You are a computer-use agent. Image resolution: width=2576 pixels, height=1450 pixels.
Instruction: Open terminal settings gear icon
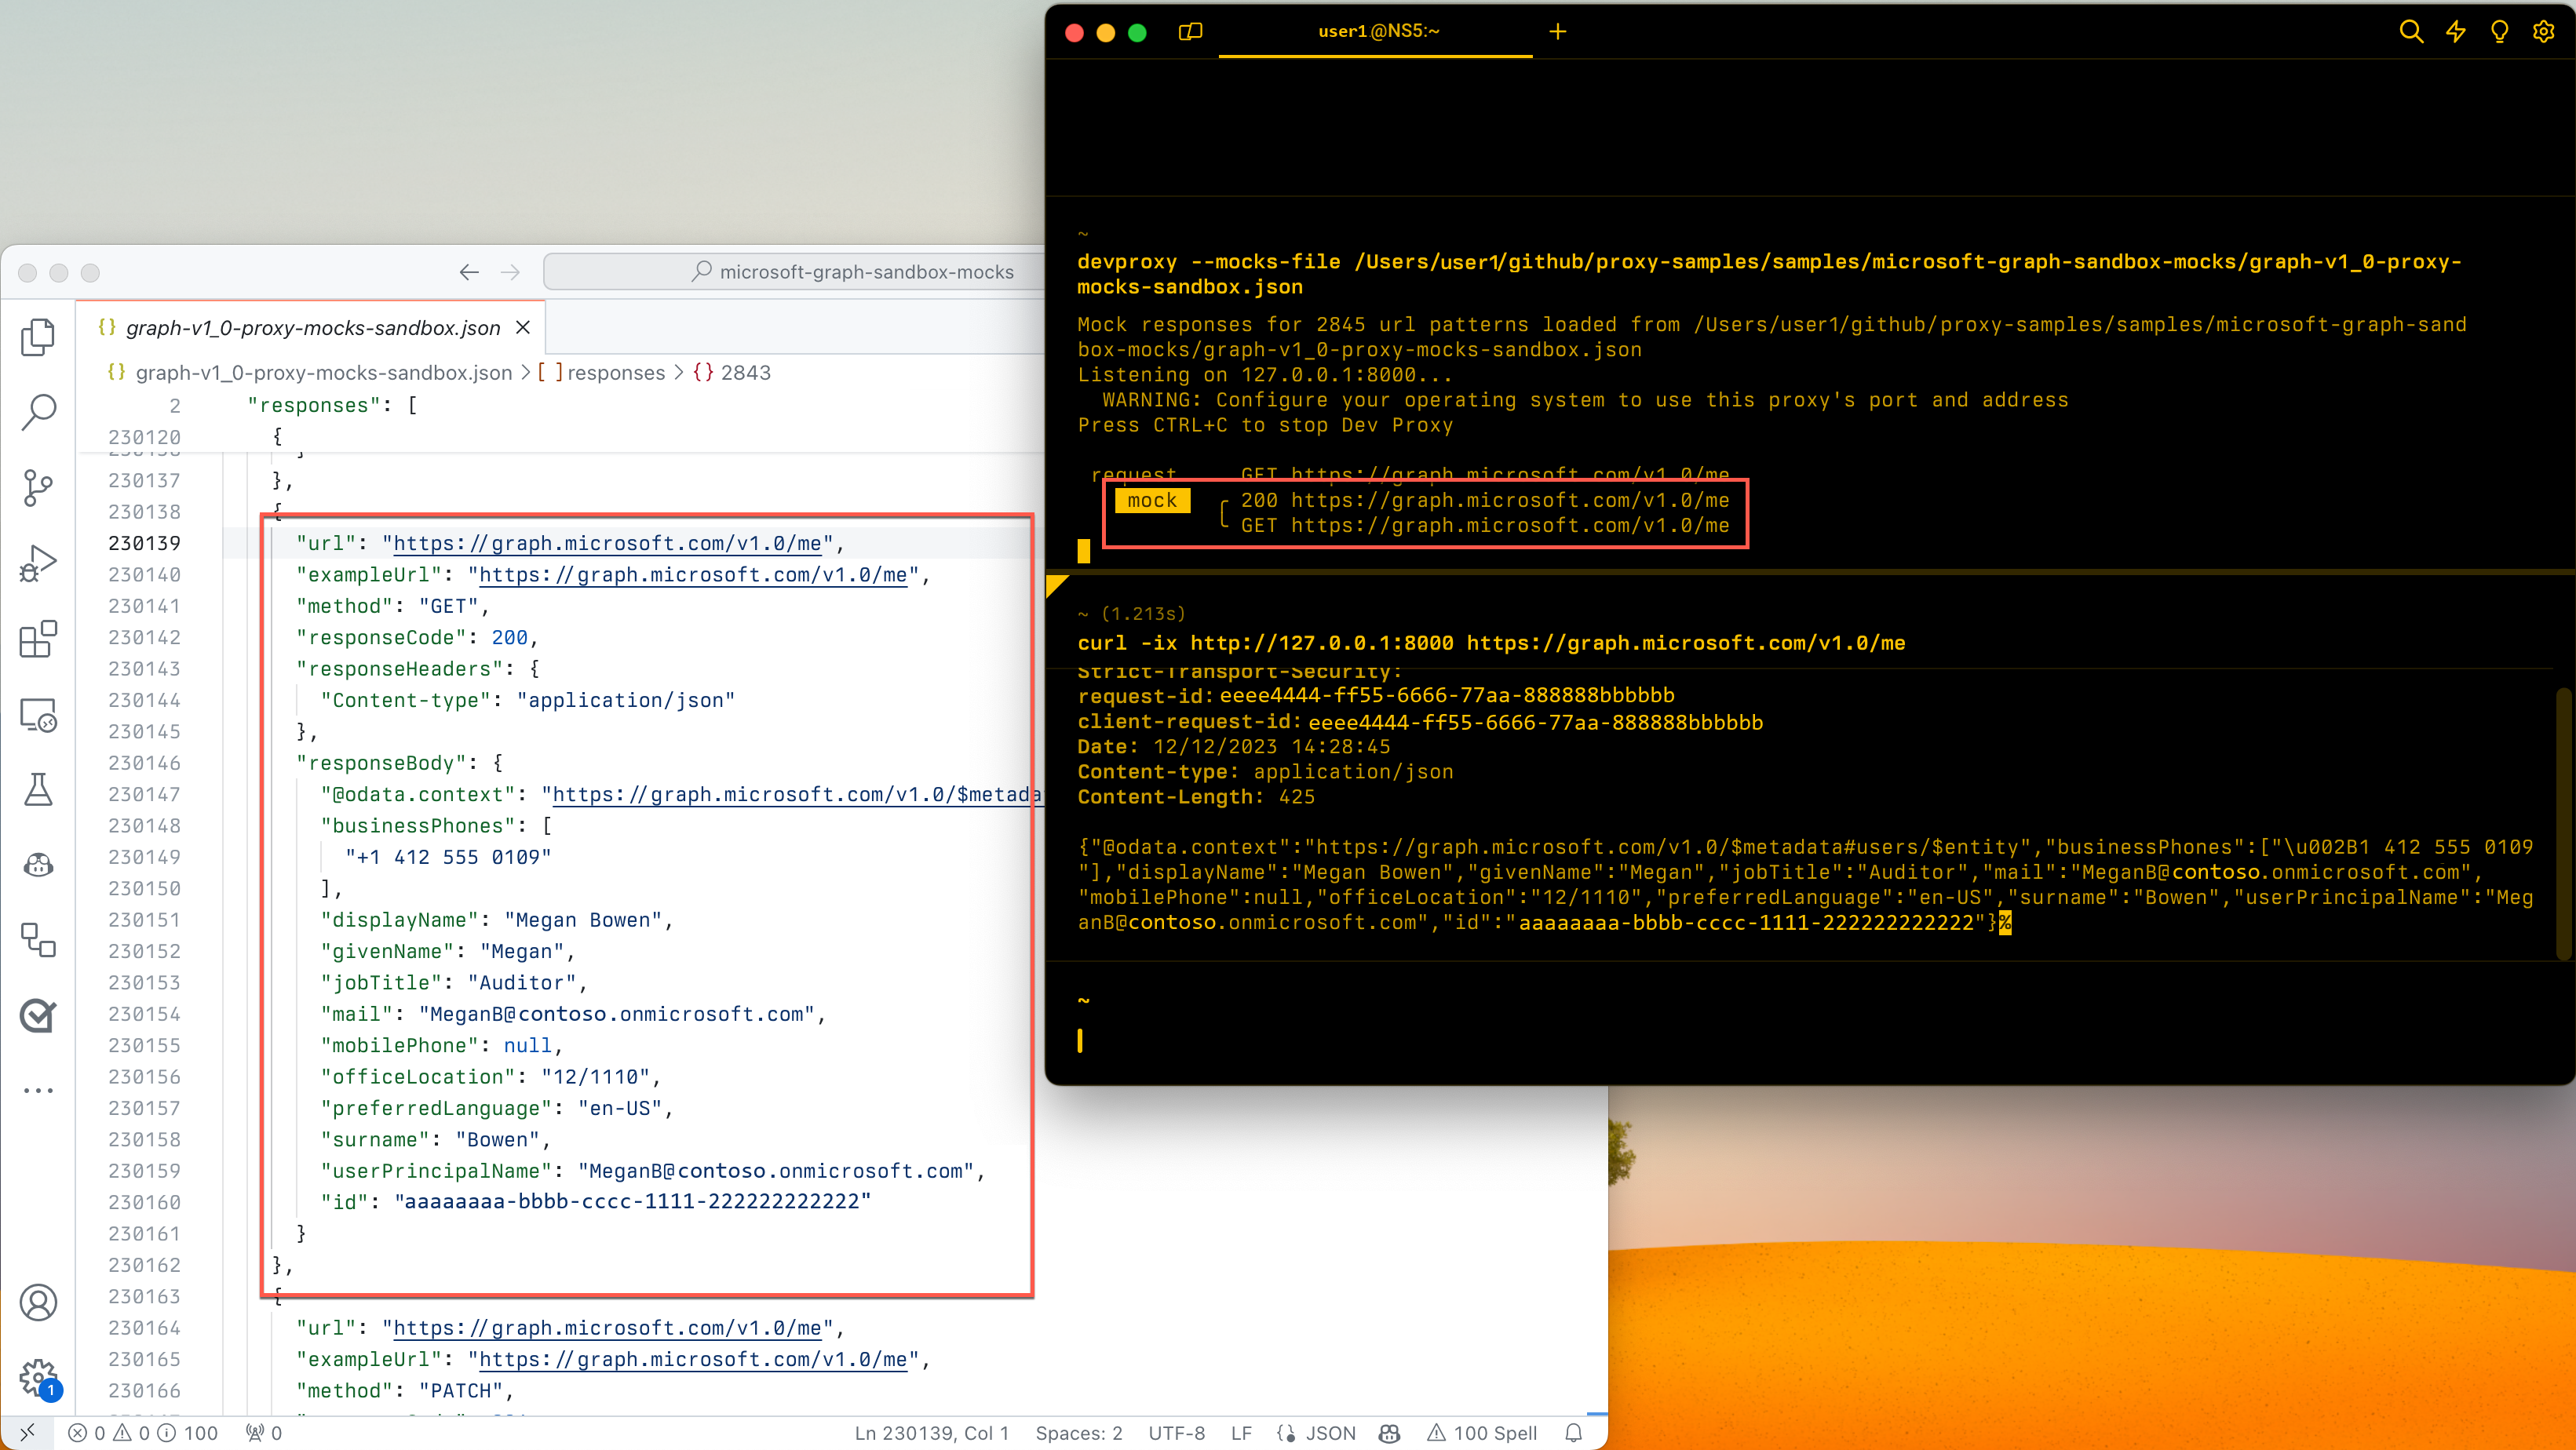pyautogui.click(x=2543, y=32)
